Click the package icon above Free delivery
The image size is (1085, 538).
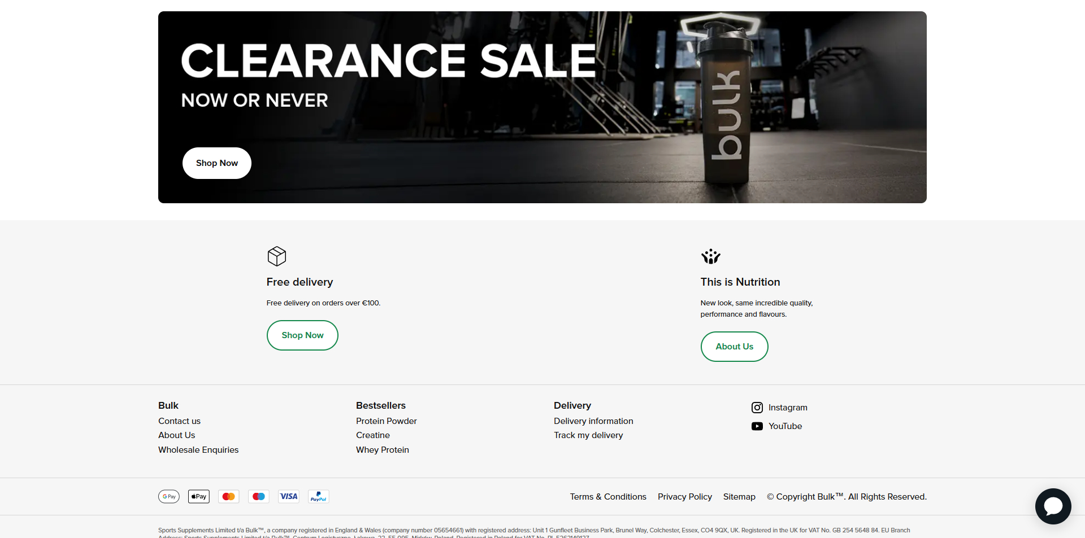point(276,256)
